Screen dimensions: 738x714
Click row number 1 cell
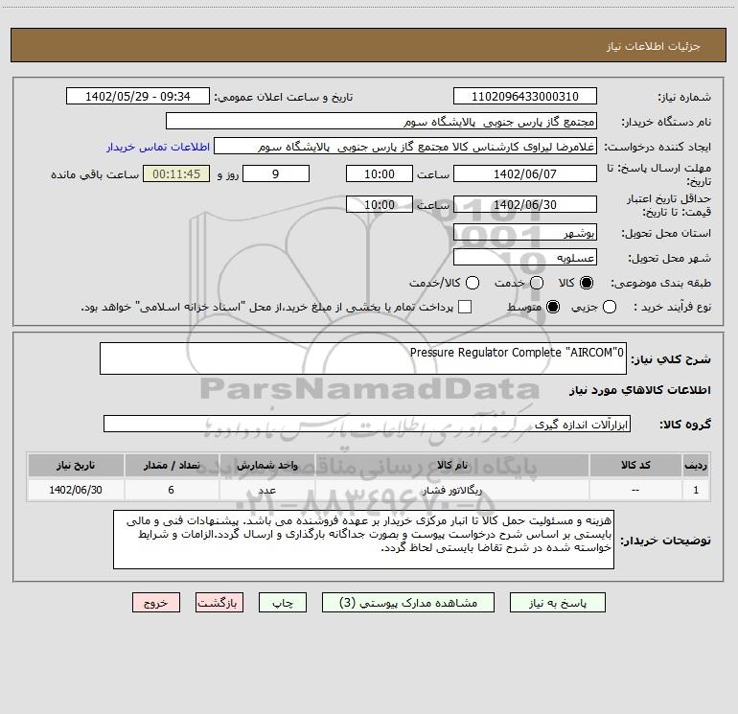click(x=696, y=490)
